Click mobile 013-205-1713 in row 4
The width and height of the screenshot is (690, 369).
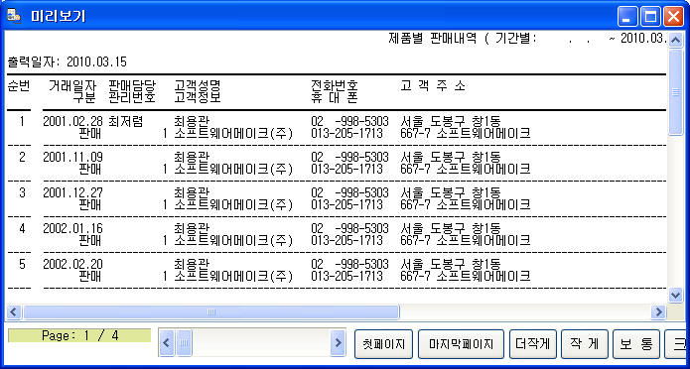tap(346, 240)
